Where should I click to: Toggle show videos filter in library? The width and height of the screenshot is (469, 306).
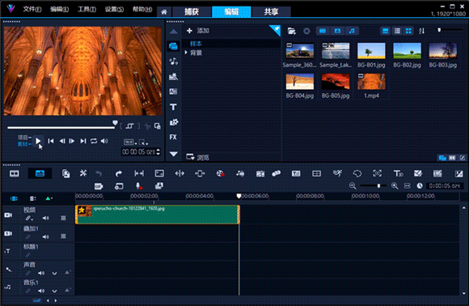coord(323,31)
